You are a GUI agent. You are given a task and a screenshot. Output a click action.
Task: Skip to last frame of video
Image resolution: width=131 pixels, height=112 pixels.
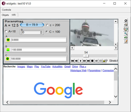pos(88,61)
